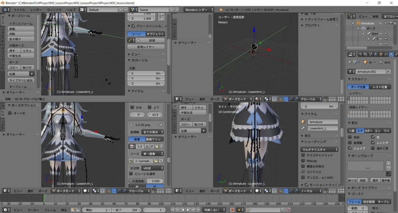The image size is (398, 213).
Task: Open the ノーマル orientation dropdown
Action: (310, 191)
